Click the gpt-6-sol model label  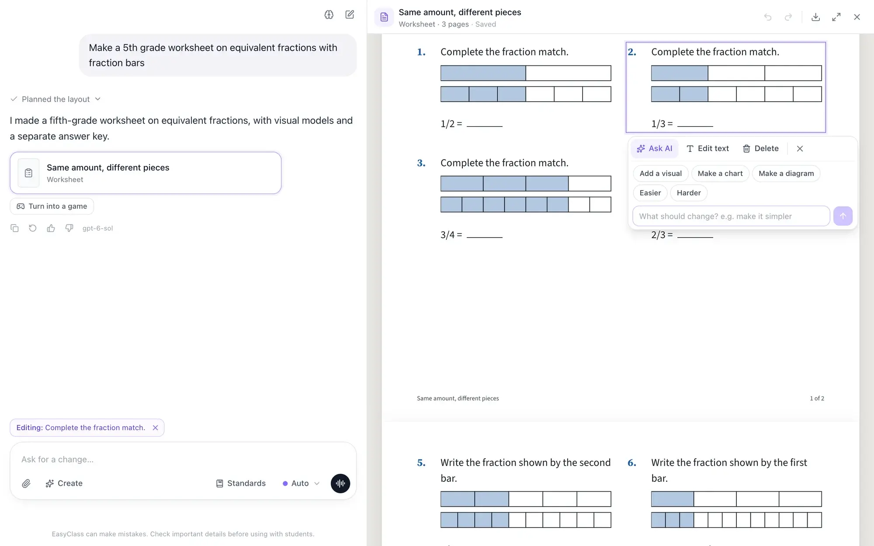[x=97, y=228]
